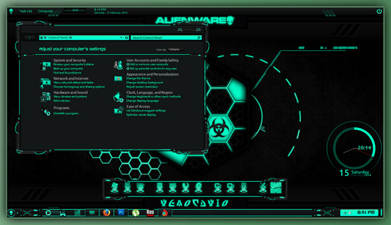
Task: Open the Firefox hologram icon in dock
Action: click(x=186, y=188)
